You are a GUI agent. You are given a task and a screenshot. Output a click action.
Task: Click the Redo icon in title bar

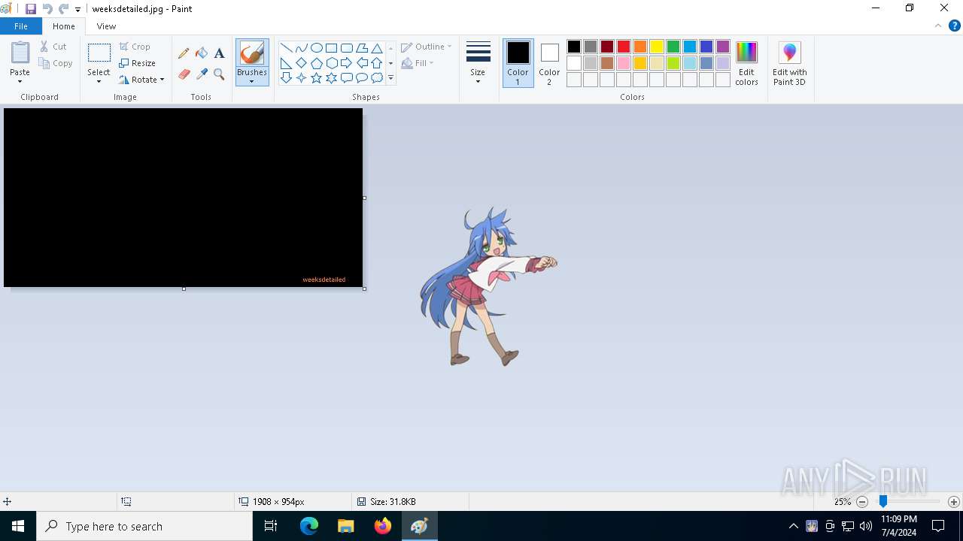click(x=63, y=9)
